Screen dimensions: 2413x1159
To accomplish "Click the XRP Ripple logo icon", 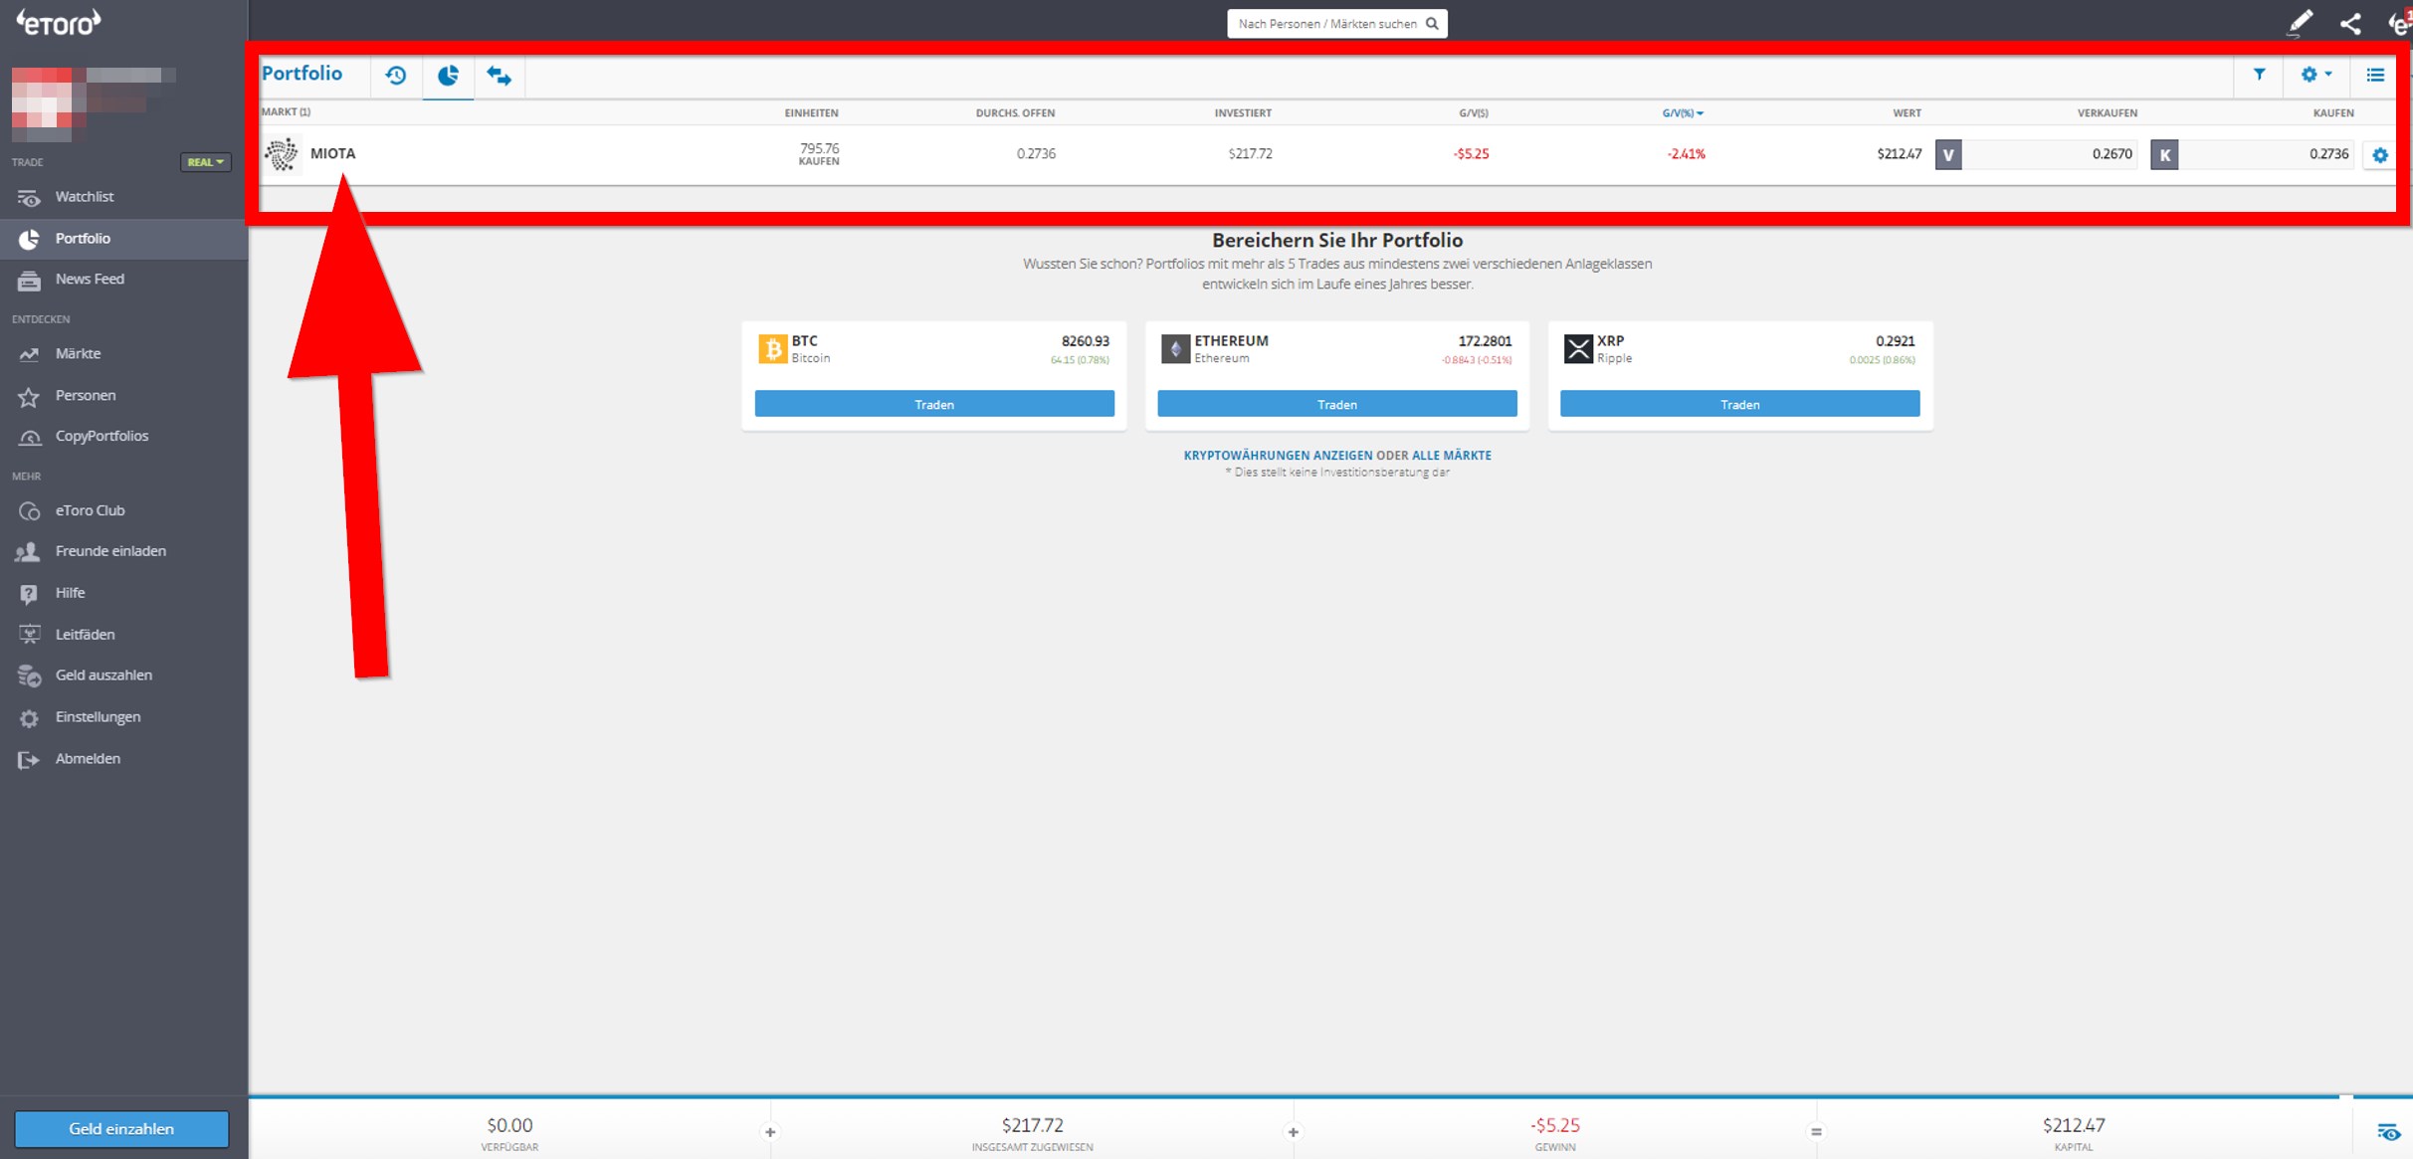I will pyautogui.click(x=1578, y=349).
